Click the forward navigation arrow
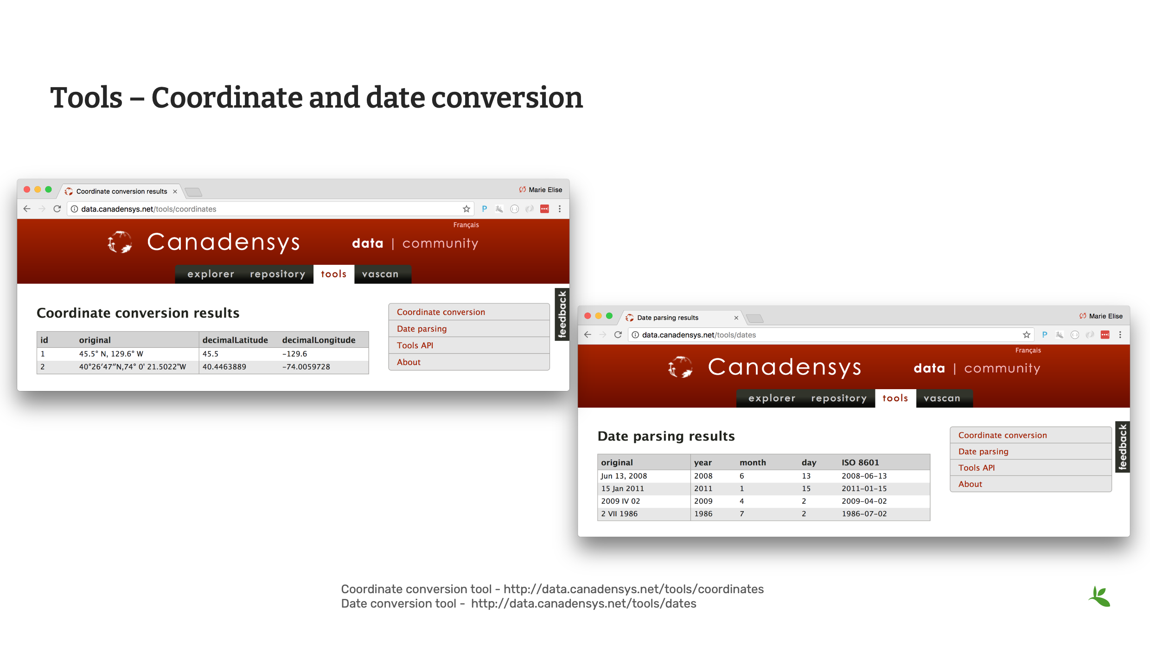This screenshot has width=1150, height=647. pyautogui.click(x=42, y=209)
